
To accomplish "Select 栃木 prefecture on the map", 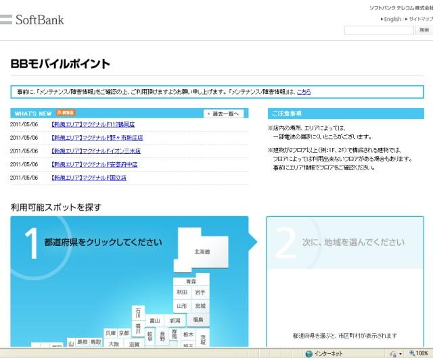I will click(188, 334).
